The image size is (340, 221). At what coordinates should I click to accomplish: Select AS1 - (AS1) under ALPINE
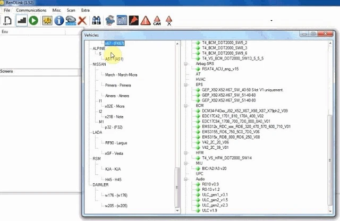(114, 59)
